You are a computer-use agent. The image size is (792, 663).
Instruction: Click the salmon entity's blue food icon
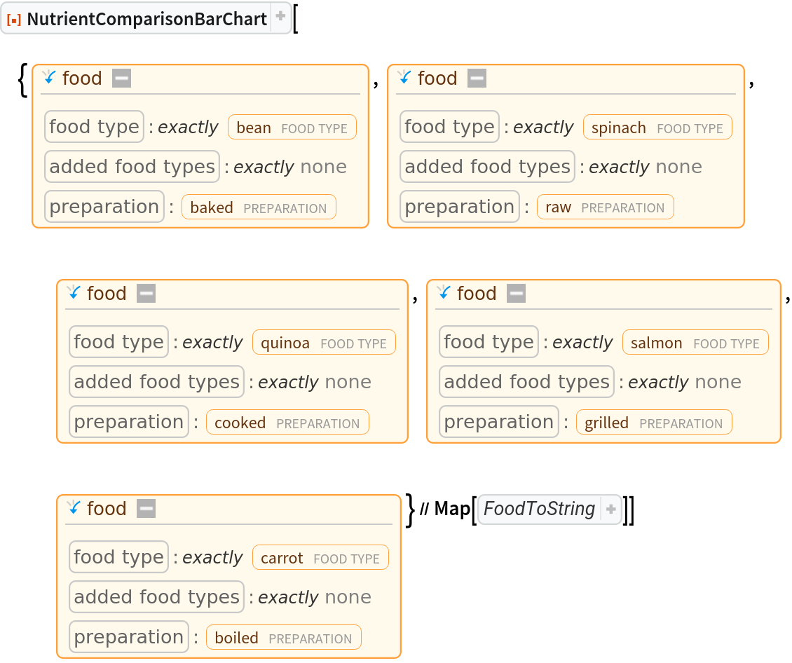444,293
